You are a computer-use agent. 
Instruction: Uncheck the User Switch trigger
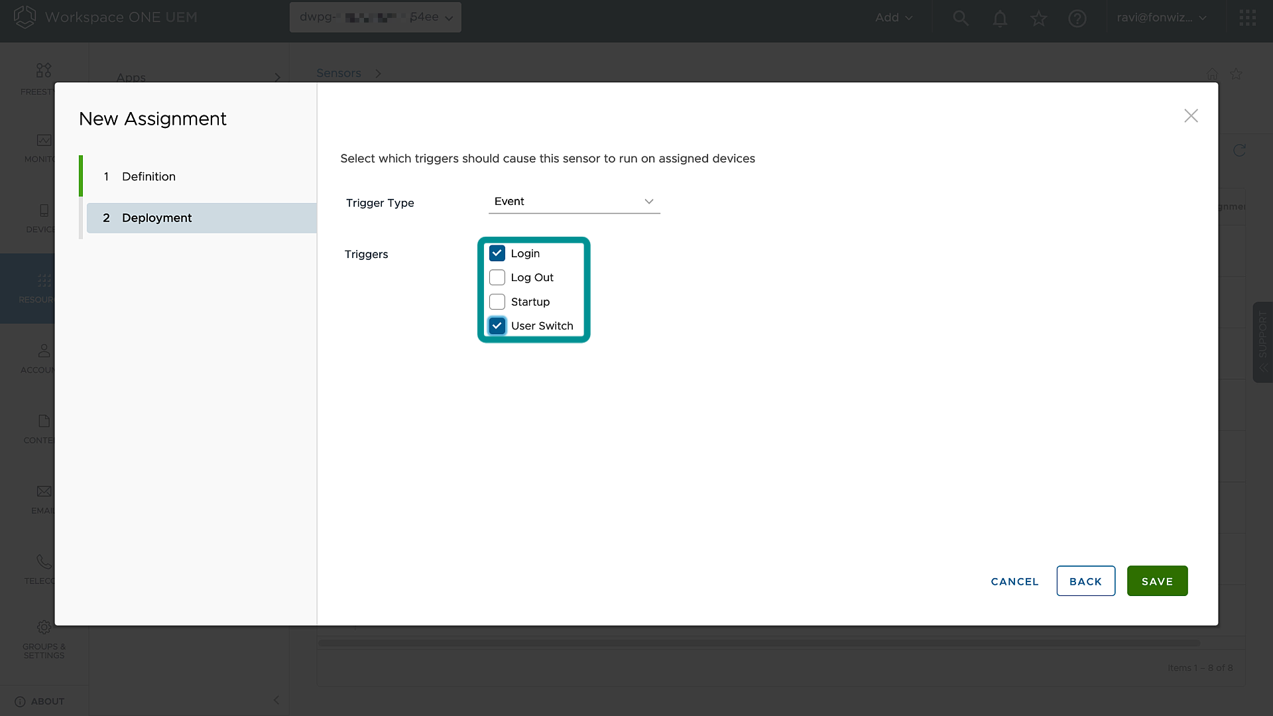coord(497,326)
